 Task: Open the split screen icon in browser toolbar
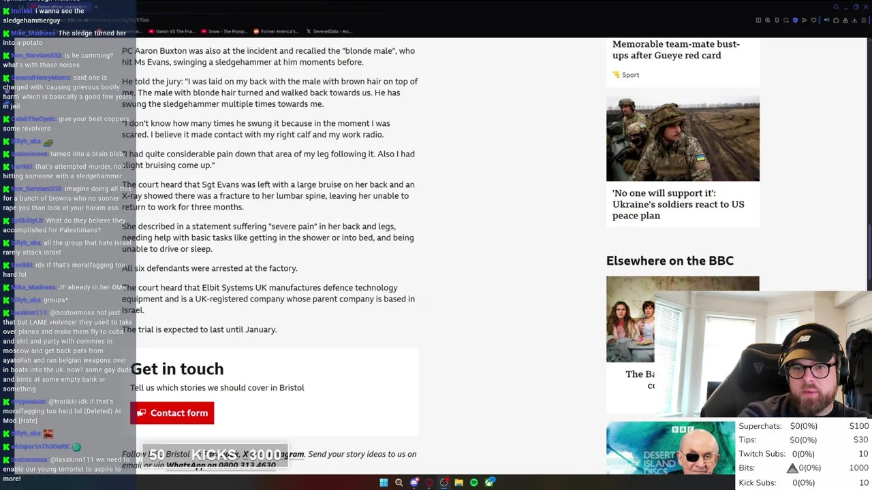(x=758, y=20)
